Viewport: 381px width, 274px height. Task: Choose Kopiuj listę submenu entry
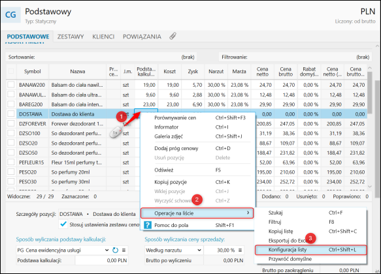311,232
